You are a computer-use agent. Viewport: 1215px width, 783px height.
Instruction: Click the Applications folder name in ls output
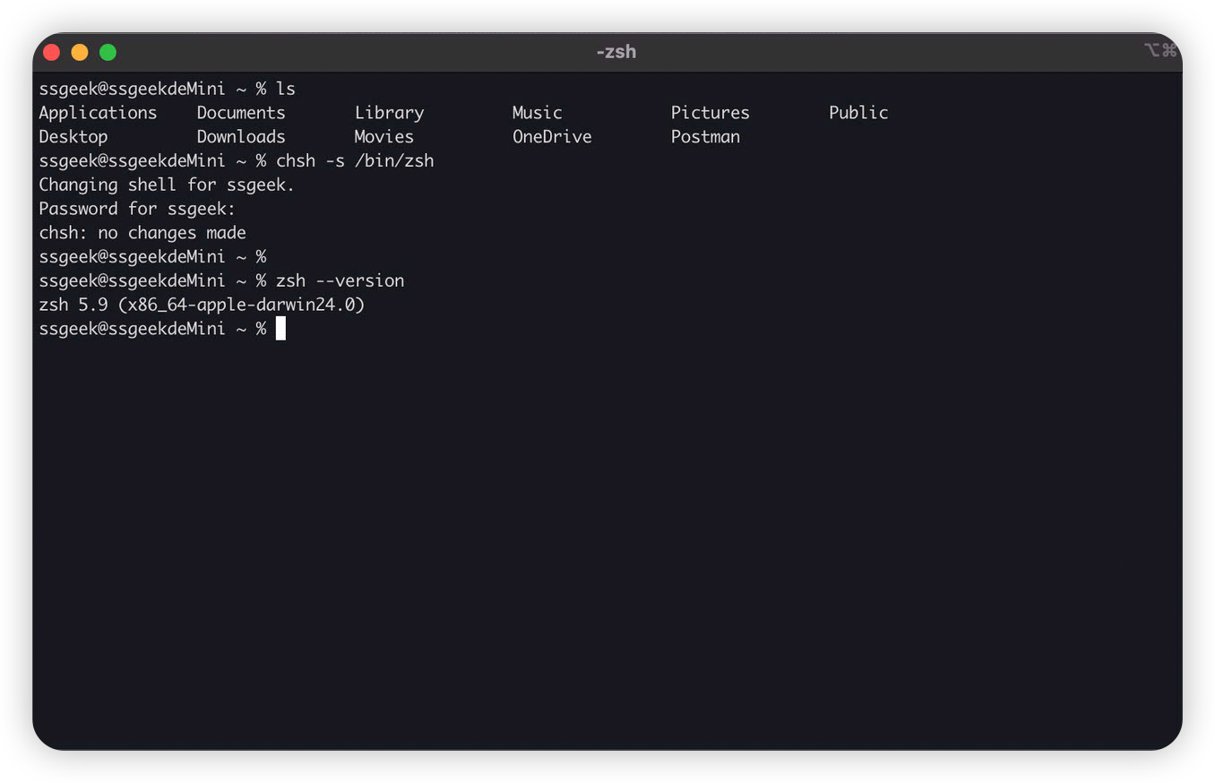(x=98, y=113)
